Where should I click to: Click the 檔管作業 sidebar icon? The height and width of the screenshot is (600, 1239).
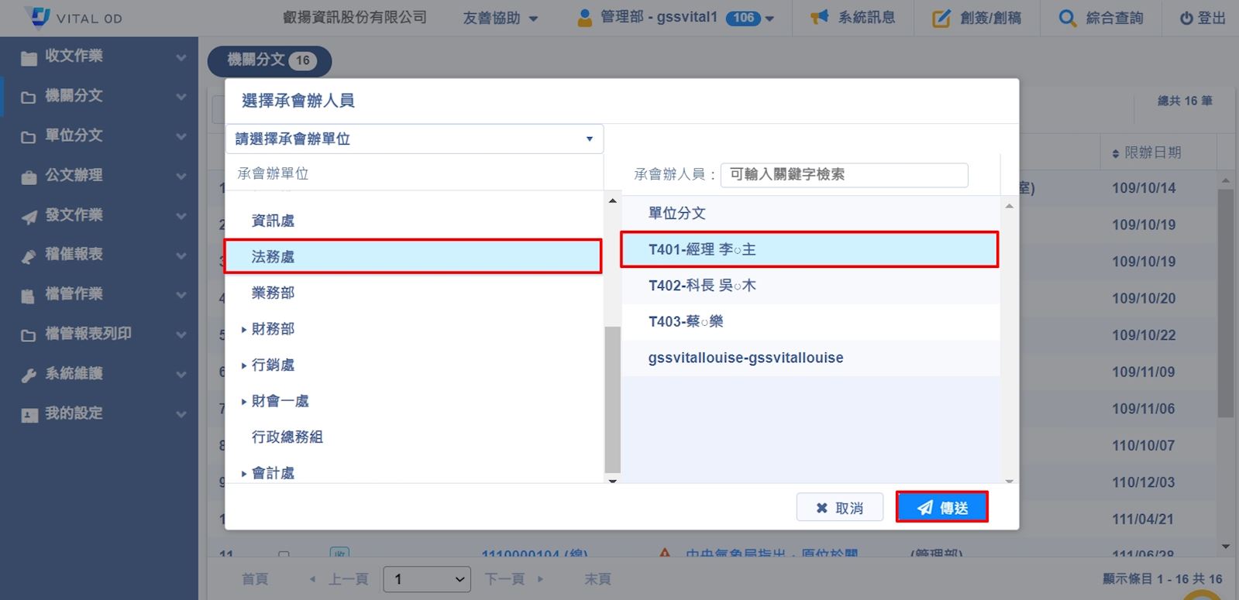tap(29, 296)
